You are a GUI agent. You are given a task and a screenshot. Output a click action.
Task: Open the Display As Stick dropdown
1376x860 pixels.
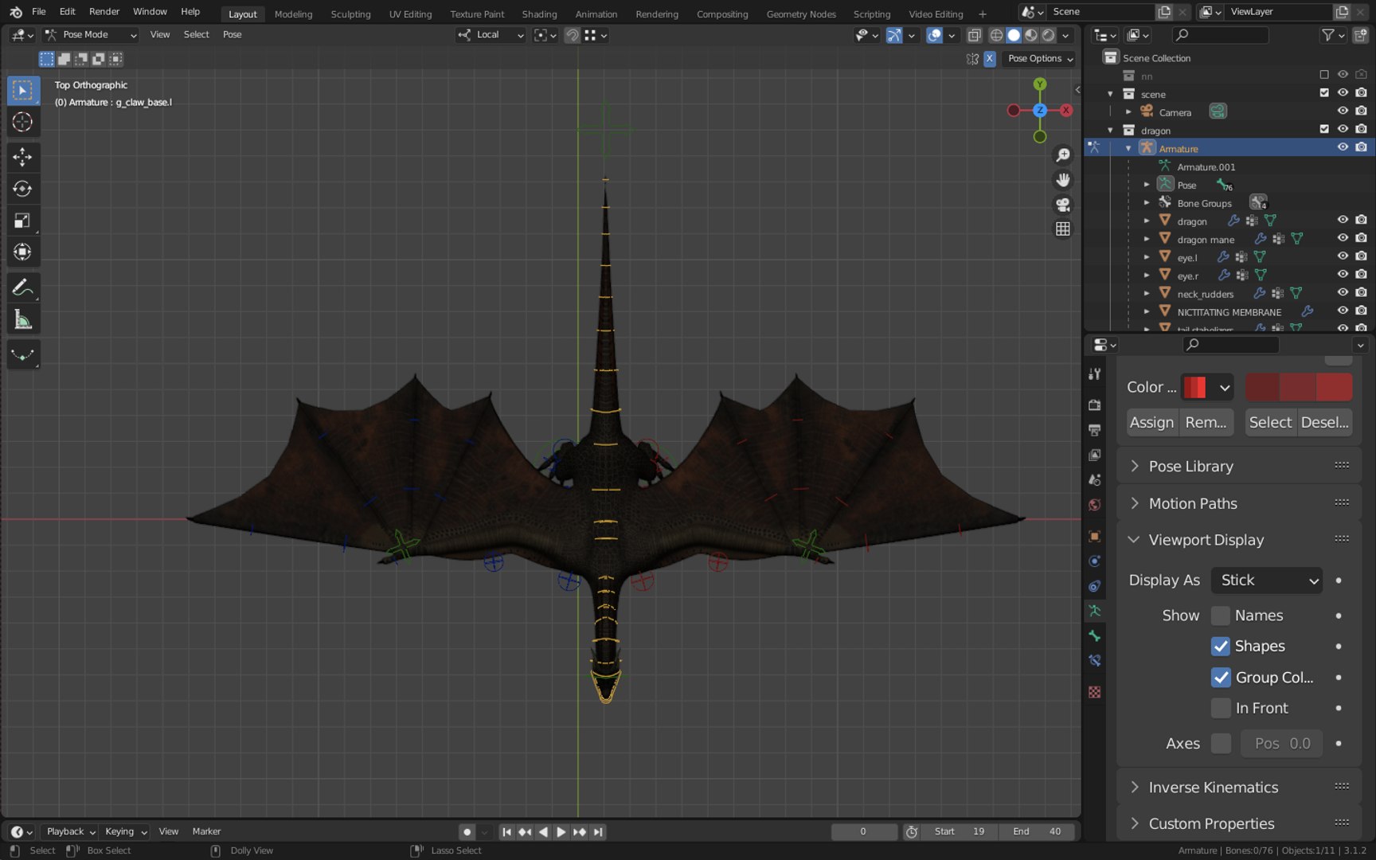(1266, 580)
